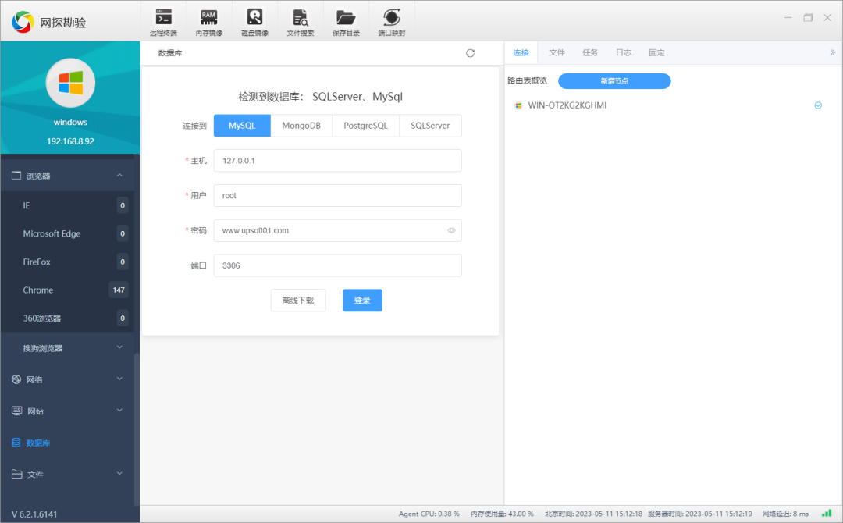Click the refresh icon in database header

(x=471, y=53)
